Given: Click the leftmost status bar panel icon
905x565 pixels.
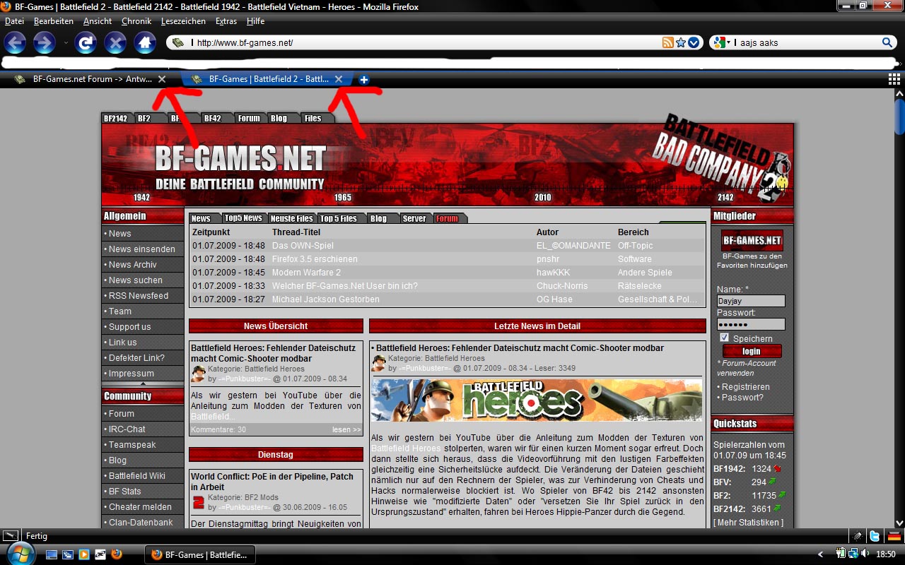Looking at the screenshot, I should click(11, 536).
